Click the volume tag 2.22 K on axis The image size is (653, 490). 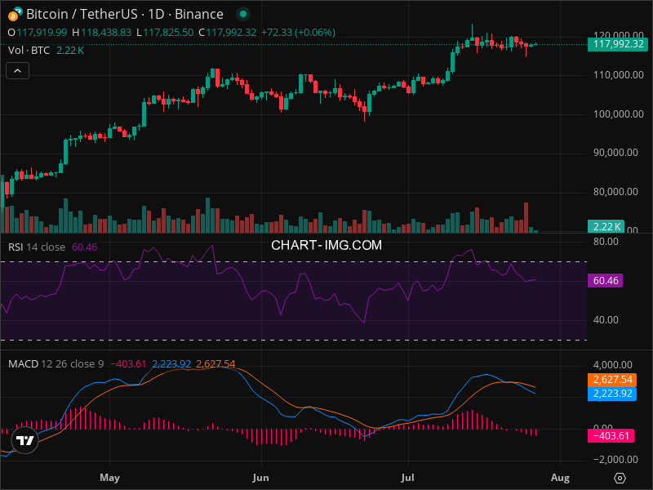point(606,227)
